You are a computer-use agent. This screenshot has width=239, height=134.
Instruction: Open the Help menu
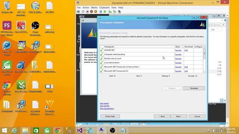point(121,7)
